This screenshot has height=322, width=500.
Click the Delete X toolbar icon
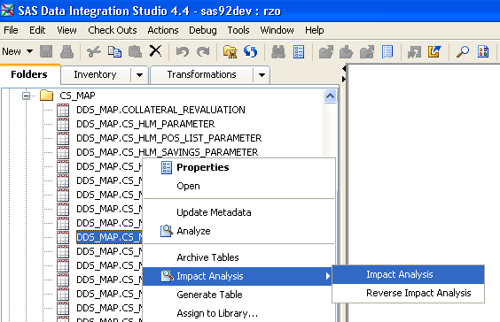coord(156,51)
